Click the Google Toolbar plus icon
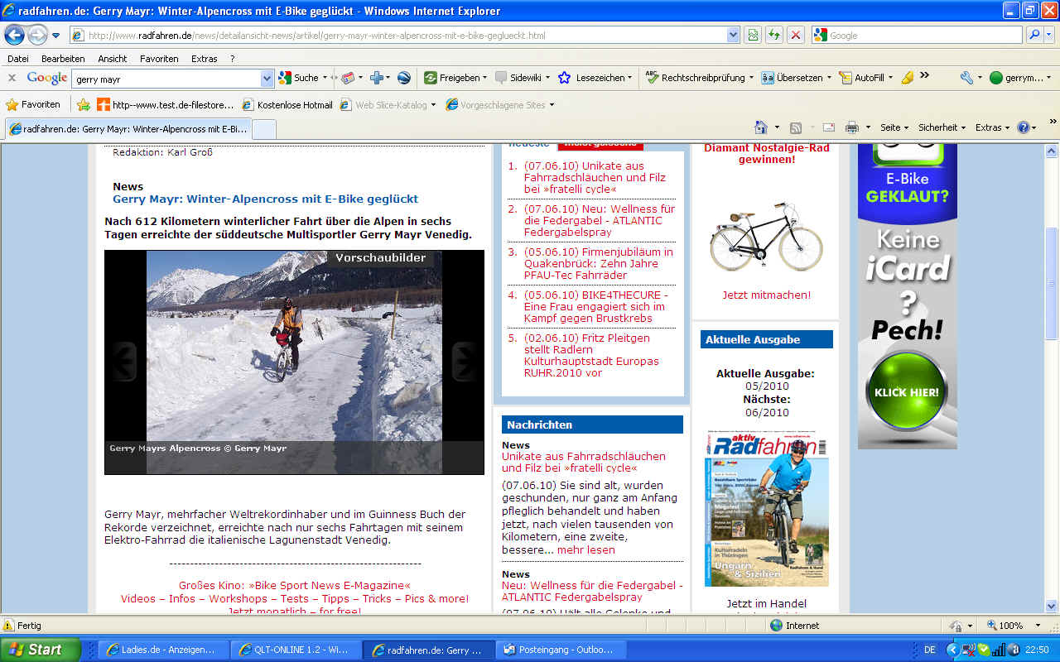This screenshot has width=1060, height=662. pyautogui.click(x=376, y=78)
